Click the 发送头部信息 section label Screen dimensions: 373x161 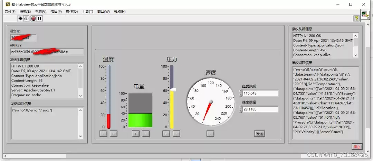point(20,60)
